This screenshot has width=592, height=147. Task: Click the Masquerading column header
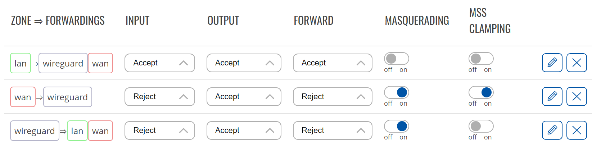(417, 20)
